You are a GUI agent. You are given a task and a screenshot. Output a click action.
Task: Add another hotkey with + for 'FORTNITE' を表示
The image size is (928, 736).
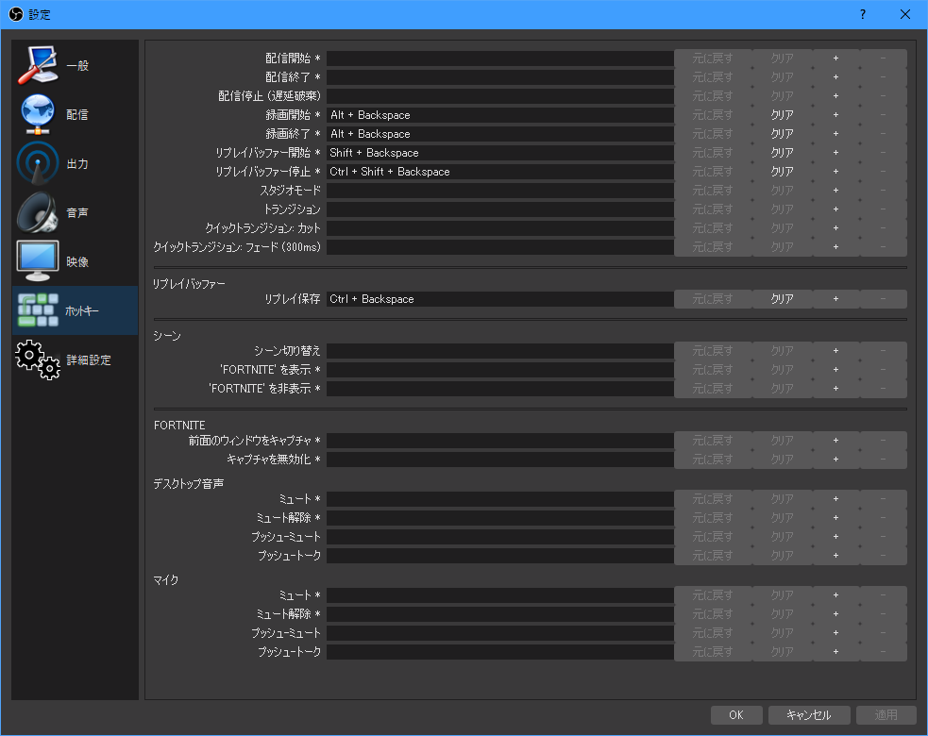coord(835,370)
